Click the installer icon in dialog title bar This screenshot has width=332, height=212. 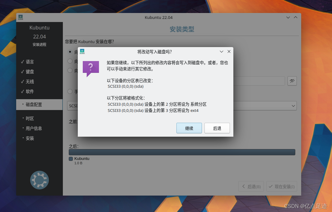[x=82, y=51]
